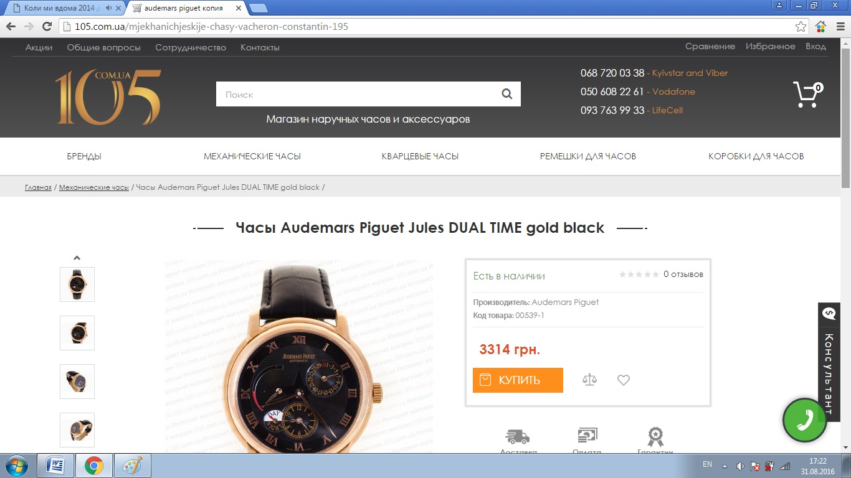Select the first watch thumbnail

point(77,284)
